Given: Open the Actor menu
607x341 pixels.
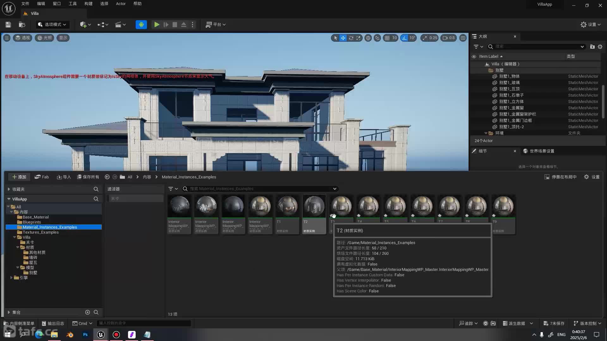Looking at the screenshot, I should coord(121,4).
